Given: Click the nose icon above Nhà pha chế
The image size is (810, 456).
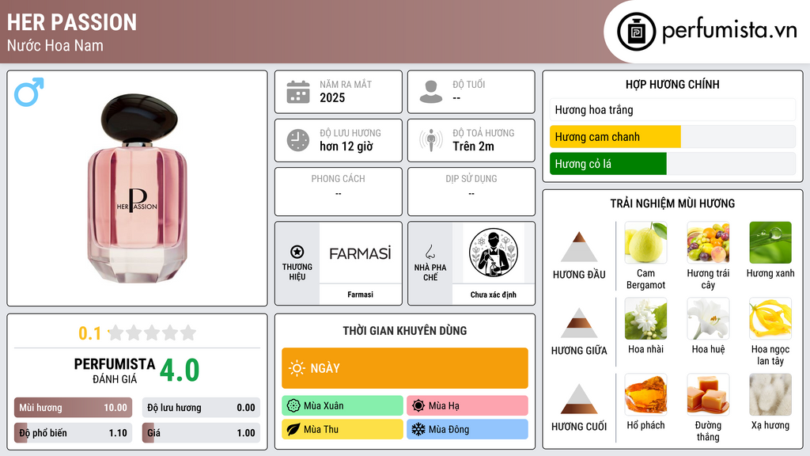Looking at the screenshot, I should point(430,252).
